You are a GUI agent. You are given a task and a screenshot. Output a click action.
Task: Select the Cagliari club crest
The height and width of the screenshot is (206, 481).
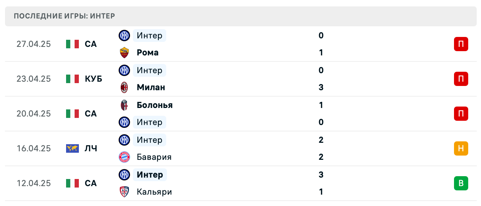(124, 192)
